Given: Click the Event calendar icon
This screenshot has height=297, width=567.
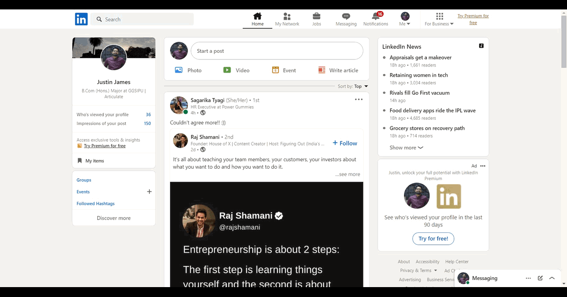Looking at the screenshot, I should (x=275, y=70).
